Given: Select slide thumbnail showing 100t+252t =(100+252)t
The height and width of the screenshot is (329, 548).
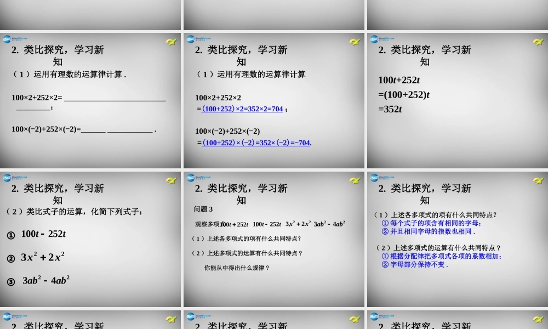Looking at the screenshot, I should [x=458, y=100].
